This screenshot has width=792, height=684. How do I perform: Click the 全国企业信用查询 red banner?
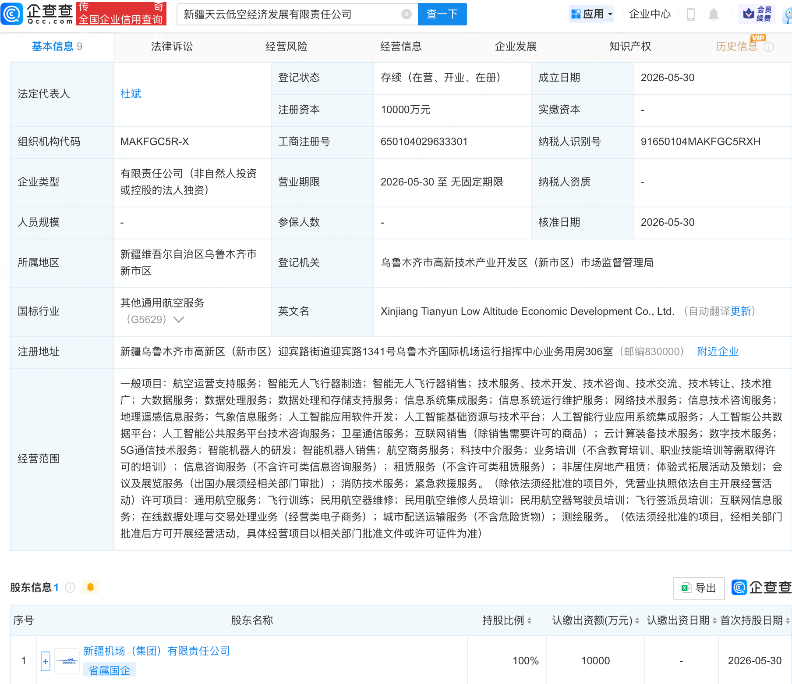pyautogui.click(x=121, y=14)
